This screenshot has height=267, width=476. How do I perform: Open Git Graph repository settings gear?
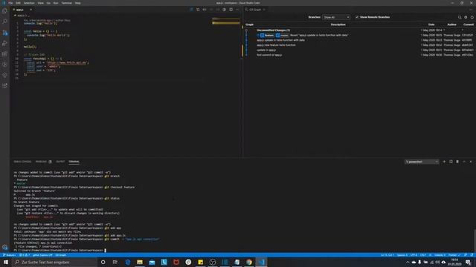point(466,17)
